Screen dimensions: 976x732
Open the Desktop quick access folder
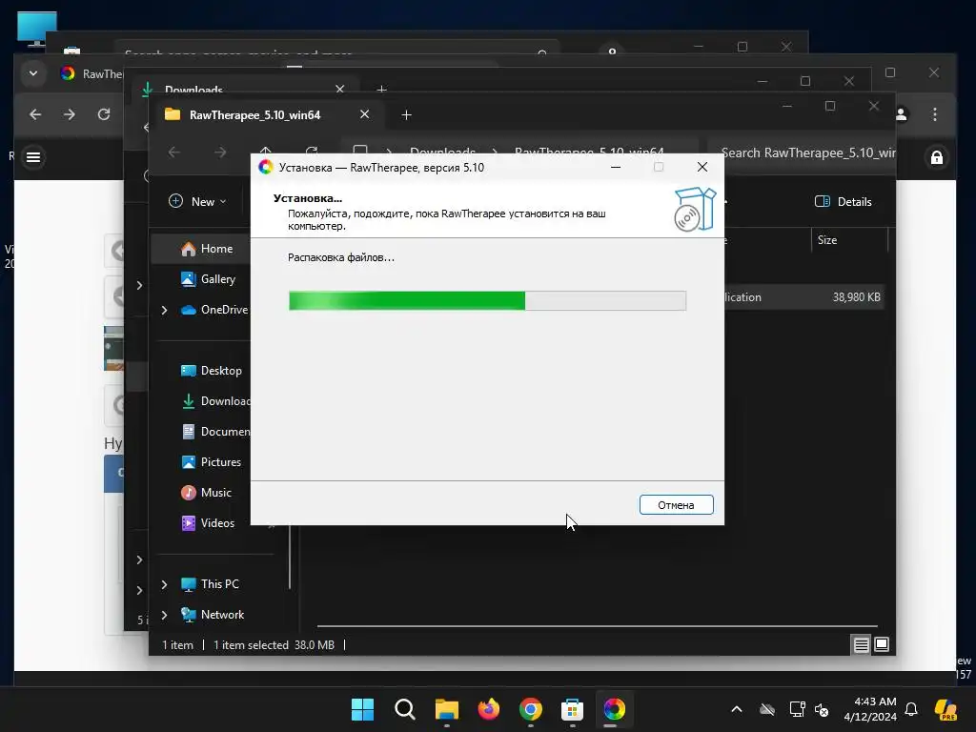pos(211,371)
